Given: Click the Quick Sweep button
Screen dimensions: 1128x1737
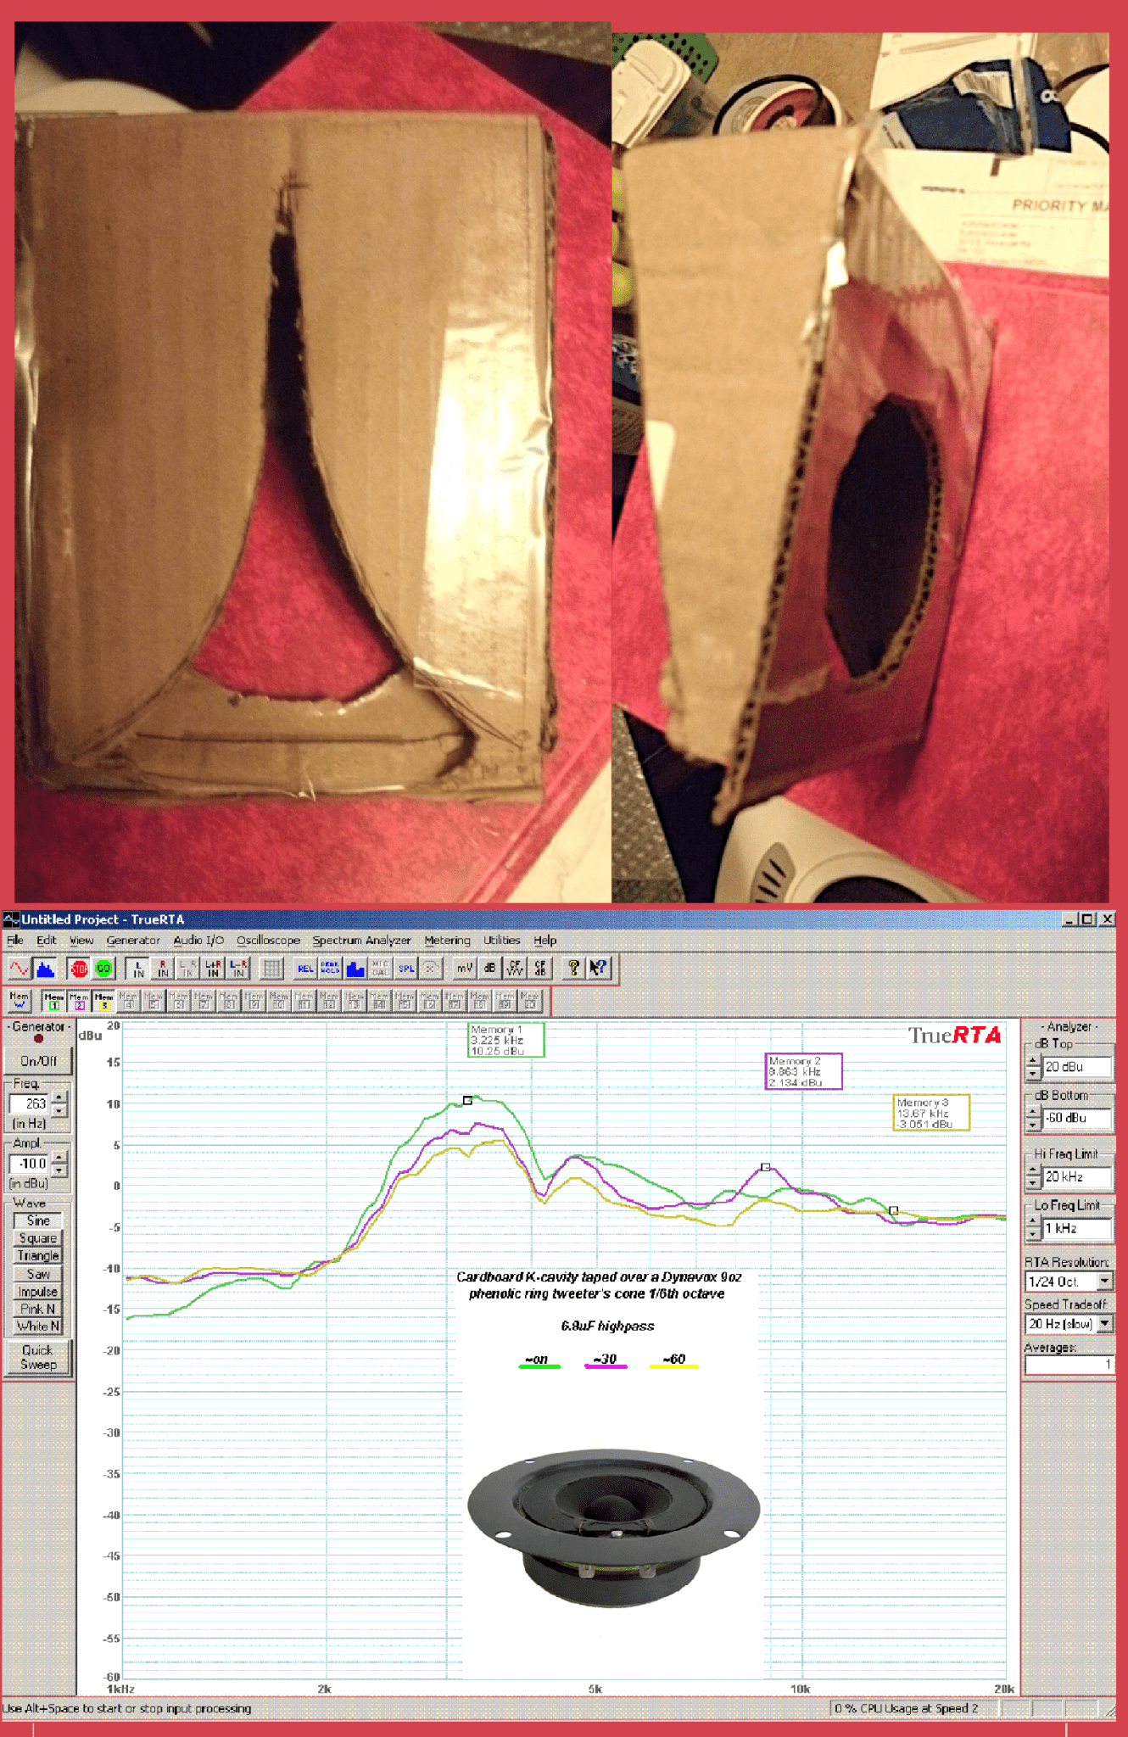Looking at the screenshot, I should pyautogui.click(x=38, y=1357).
